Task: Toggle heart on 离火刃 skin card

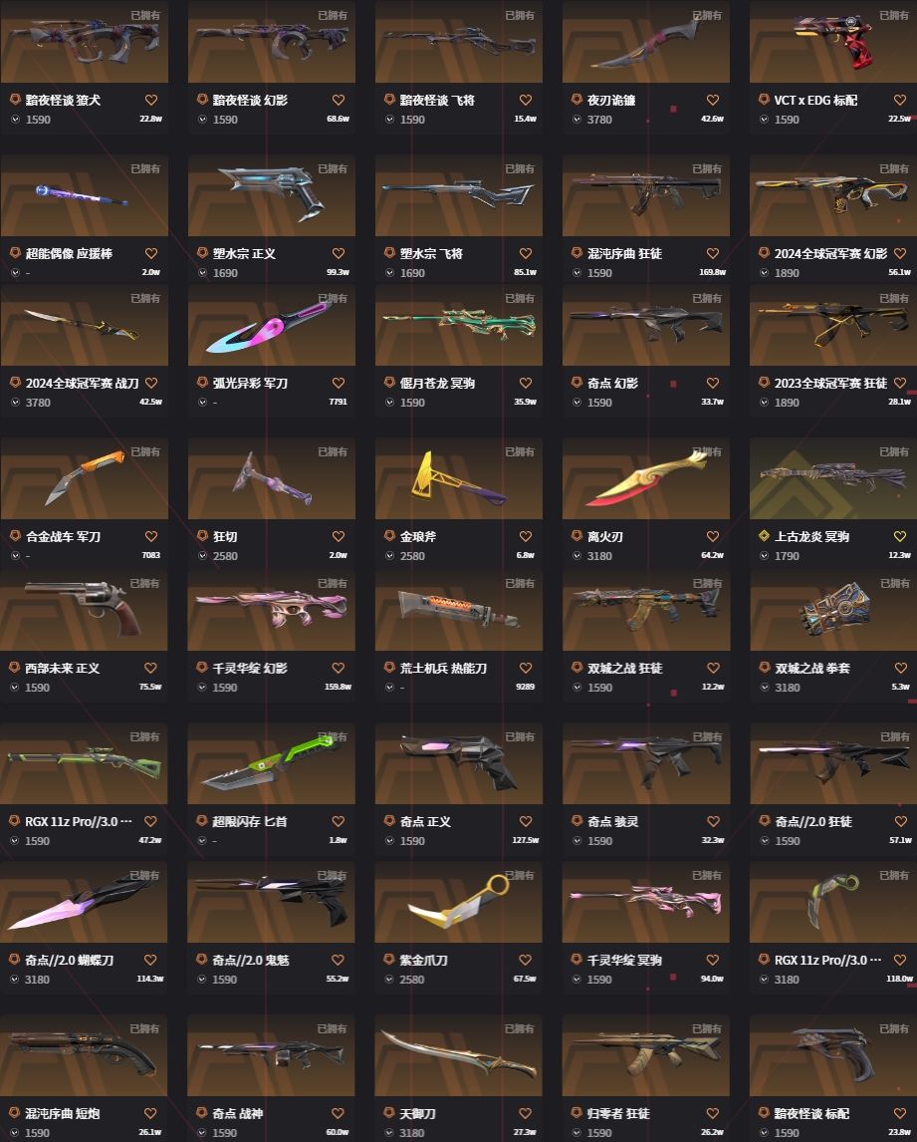Action: point(713,536)
